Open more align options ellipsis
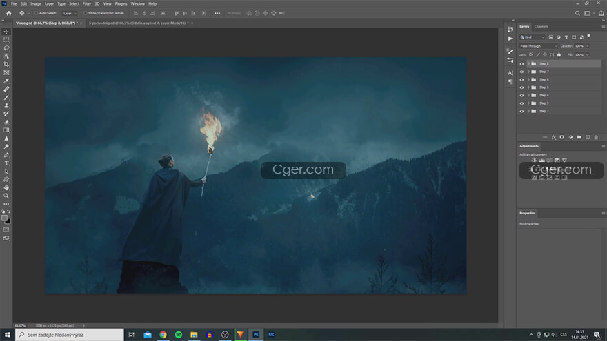 click(217, 13)
